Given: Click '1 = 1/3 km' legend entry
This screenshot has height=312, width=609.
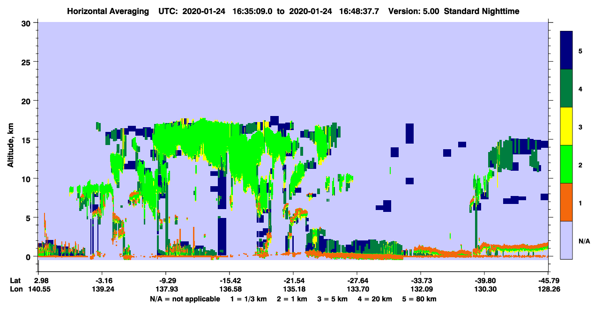Looking at the screenshot, I should (249, 299).
